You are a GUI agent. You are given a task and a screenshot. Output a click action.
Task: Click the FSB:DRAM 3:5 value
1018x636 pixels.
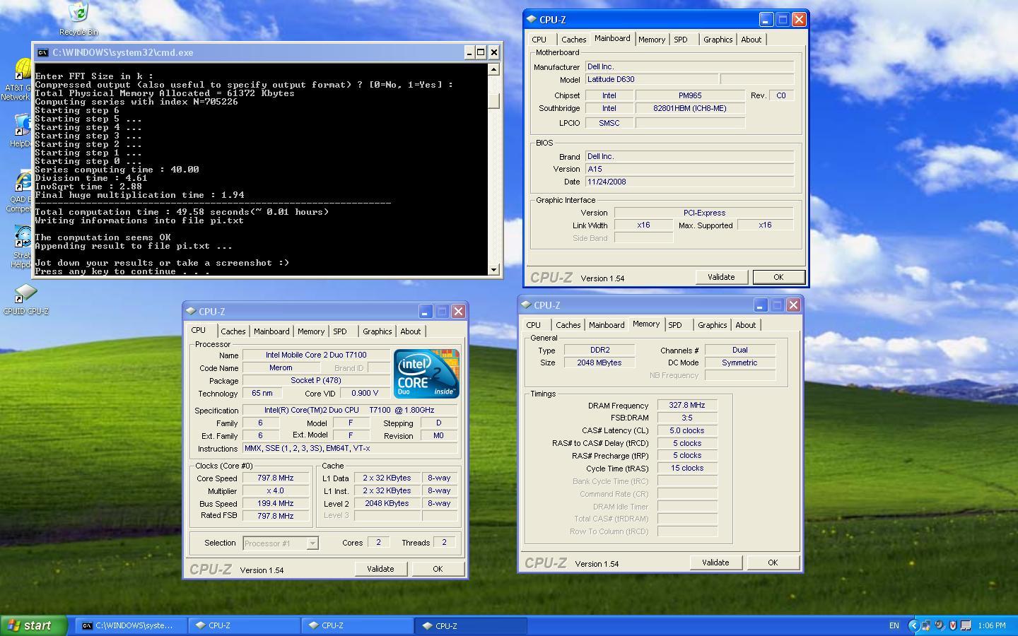click(687, 418)
